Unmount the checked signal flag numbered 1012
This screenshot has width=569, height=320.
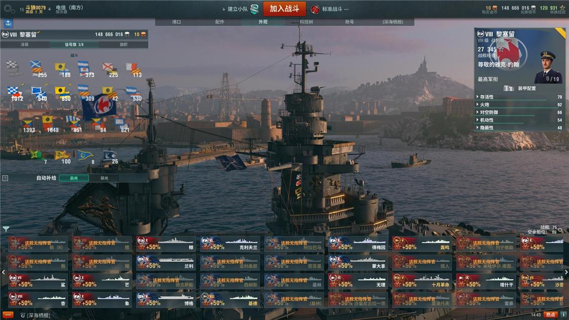click(15, 93)
